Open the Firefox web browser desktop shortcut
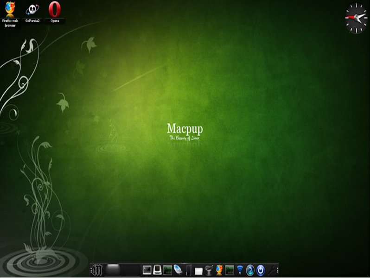Image resolution: width=371 pixels, height=278 pixels. coord(10,10)
